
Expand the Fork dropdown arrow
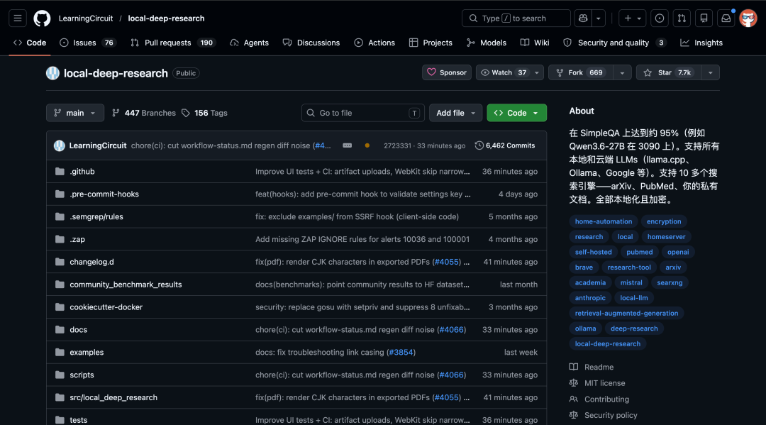[623, 72]
